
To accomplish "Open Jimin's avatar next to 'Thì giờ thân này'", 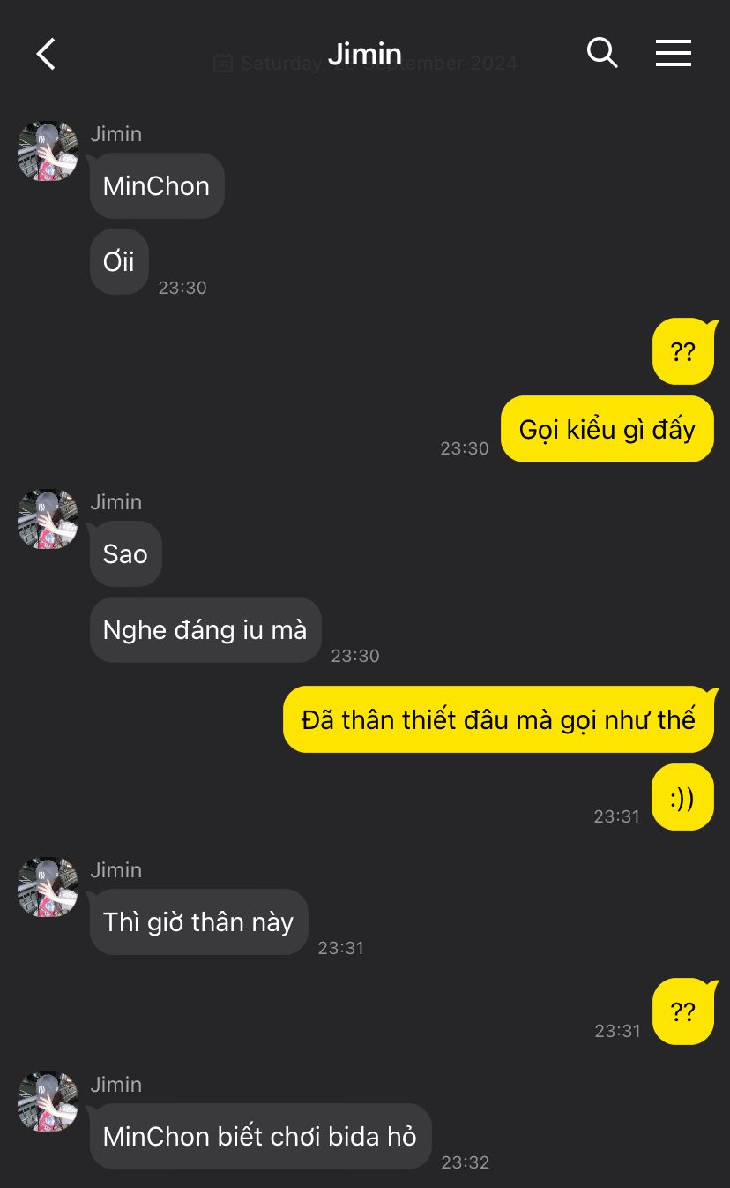I will point(48,887).
